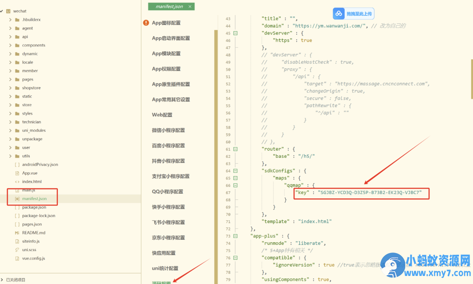Open package.json from the file tree
The width and height of the screenshot is (473, 284).
click(34, 207)
